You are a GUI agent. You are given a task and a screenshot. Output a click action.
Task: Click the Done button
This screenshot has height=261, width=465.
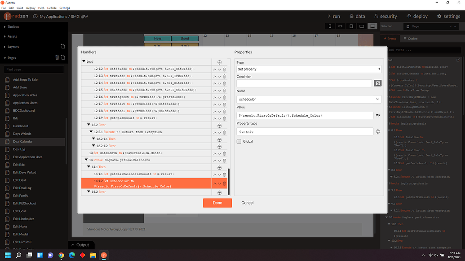pos(217,203)
